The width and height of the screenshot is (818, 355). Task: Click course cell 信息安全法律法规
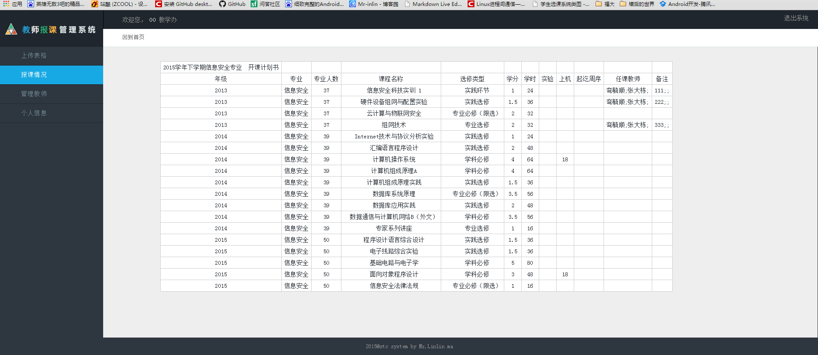tap(391, 286)
